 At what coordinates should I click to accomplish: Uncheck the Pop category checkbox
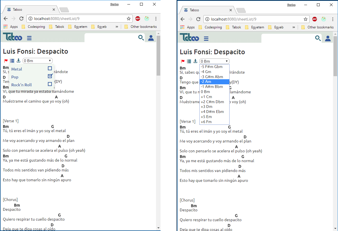point(50,76)
